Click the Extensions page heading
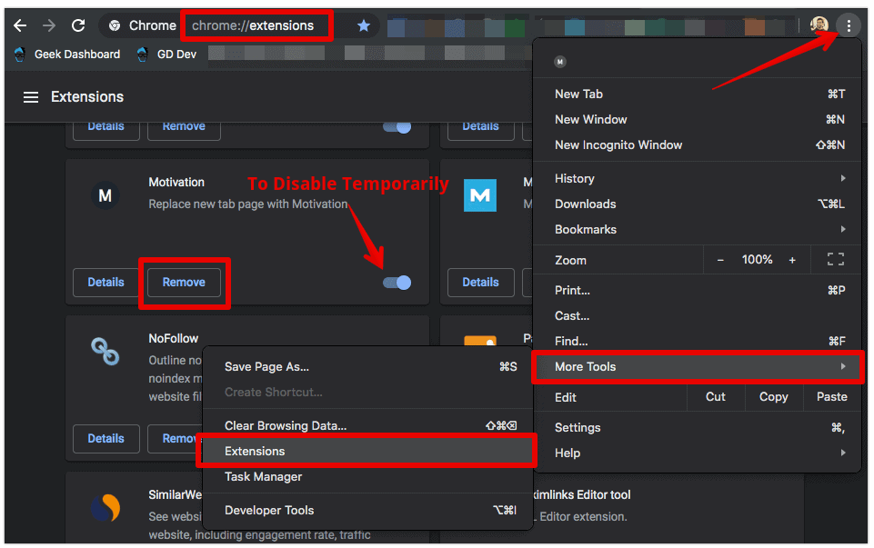 point(87,97)
